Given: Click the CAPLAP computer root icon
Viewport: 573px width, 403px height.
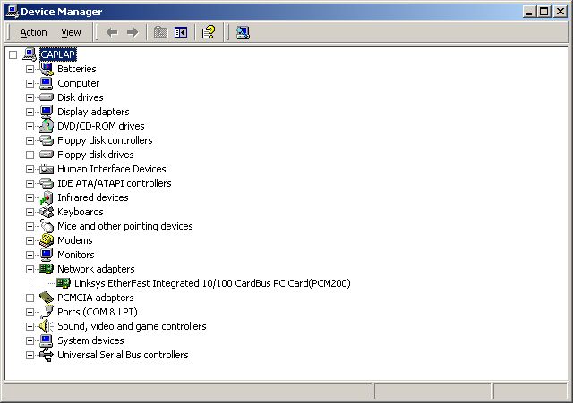Looking at the screenshot, I should [30, 55].
